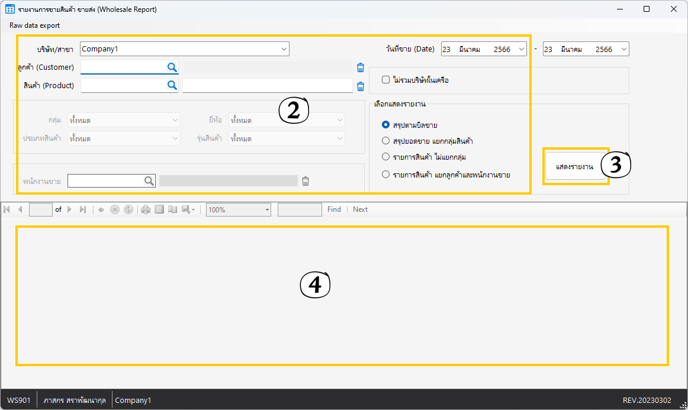Open the Raw data export menu
688x410 pixels.
tap(34, 25)
